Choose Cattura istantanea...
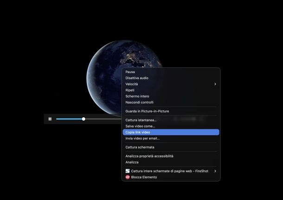 (x=171, y=120)
